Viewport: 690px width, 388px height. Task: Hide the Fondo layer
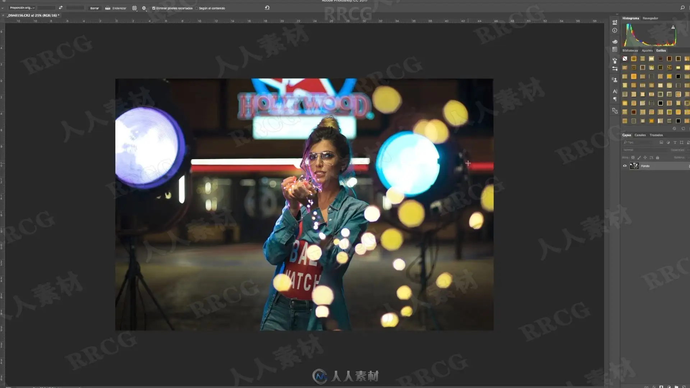coord(625,166)
